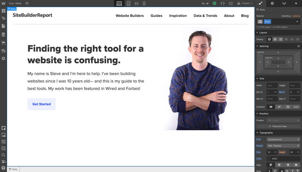Undo the last change
This screenshot has width=302, height=172.
[203, 4]
